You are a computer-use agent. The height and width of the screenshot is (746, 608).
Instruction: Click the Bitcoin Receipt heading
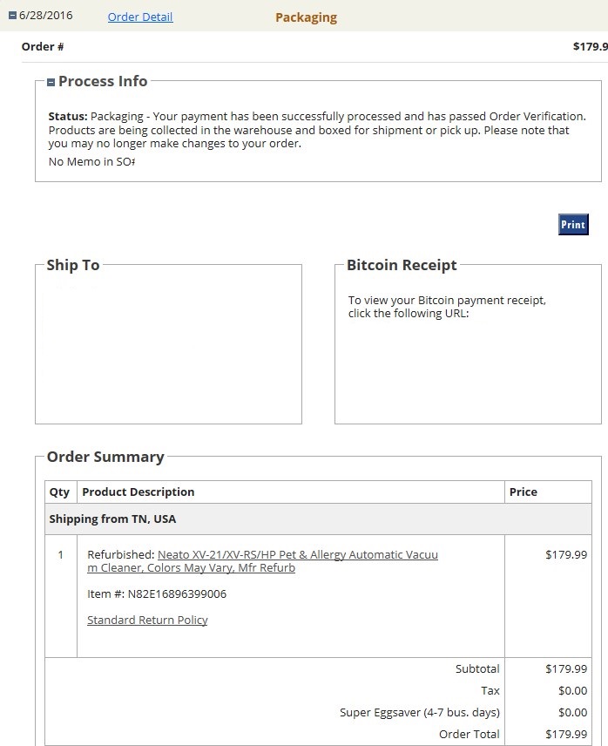(402, 265)
